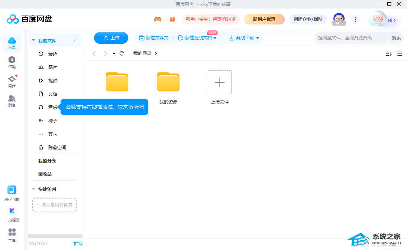Click the game controller icon

[158, 19]
